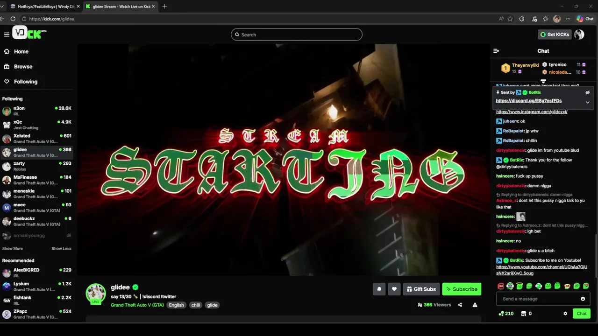Open a new browser tab
Screen dimensions: 598x336
click(164, 7)
